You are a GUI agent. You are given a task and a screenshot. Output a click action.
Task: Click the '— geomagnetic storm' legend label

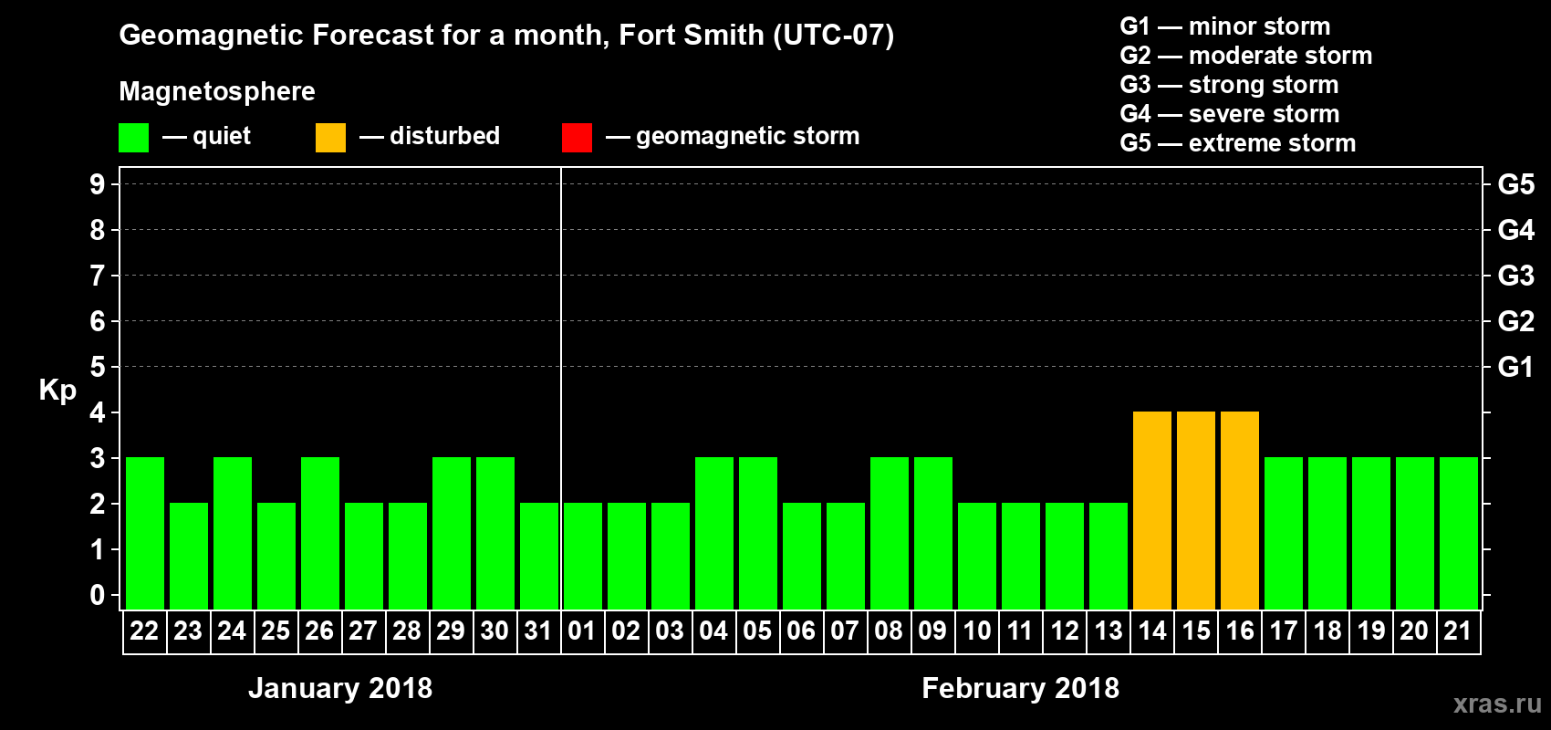pyautogui.click(x=733, y=136)
